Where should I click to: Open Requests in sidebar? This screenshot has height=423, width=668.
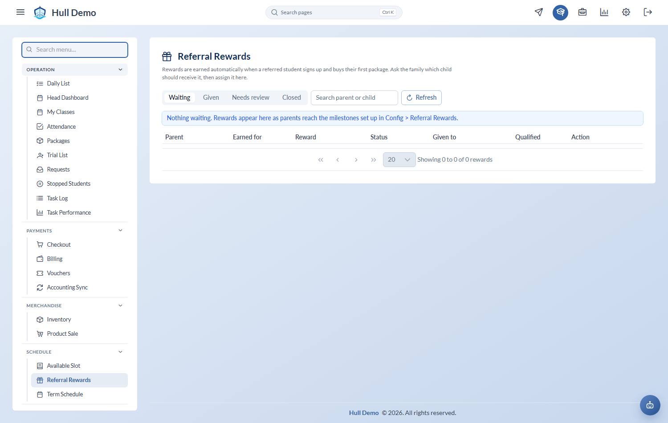pos(79,169)
